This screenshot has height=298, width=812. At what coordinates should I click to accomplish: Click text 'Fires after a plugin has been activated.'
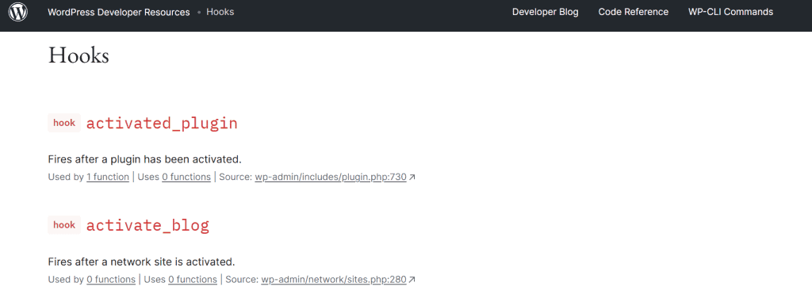coord(144,159)
